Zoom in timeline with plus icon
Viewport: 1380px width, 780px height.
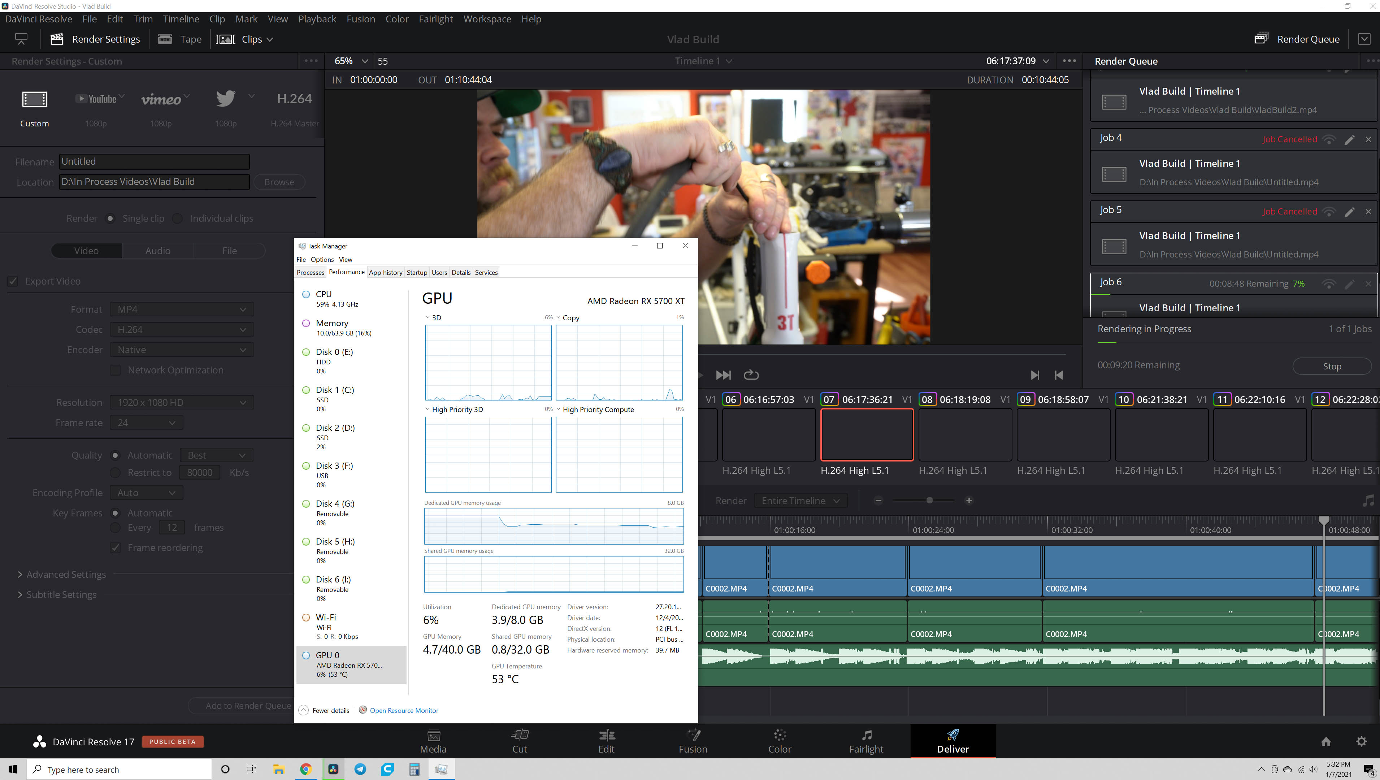tap(969, 500)
